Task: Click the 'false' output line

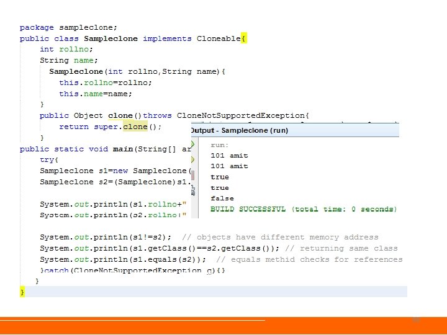Action: pyautogui.click(x=222, y=199)
